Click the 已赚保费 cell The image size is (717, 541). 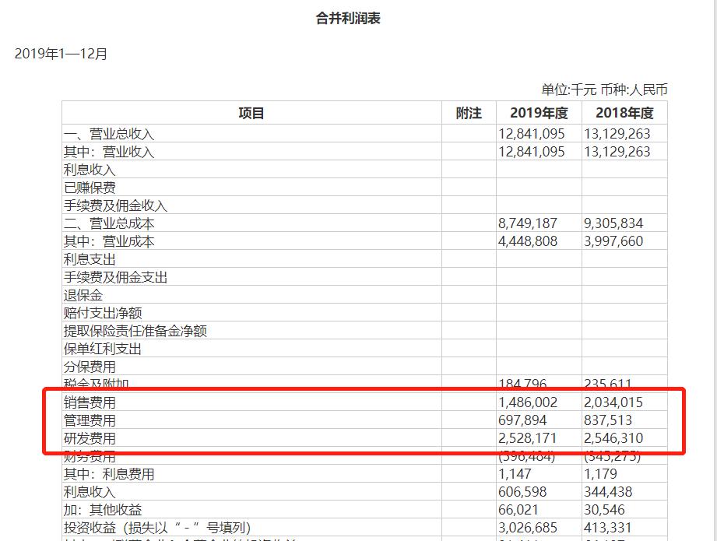[x=86, y=188]
